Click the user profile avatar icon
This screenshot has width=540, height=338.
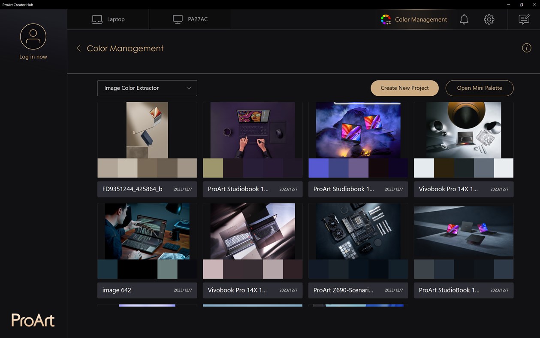click(x=33, y=37)
